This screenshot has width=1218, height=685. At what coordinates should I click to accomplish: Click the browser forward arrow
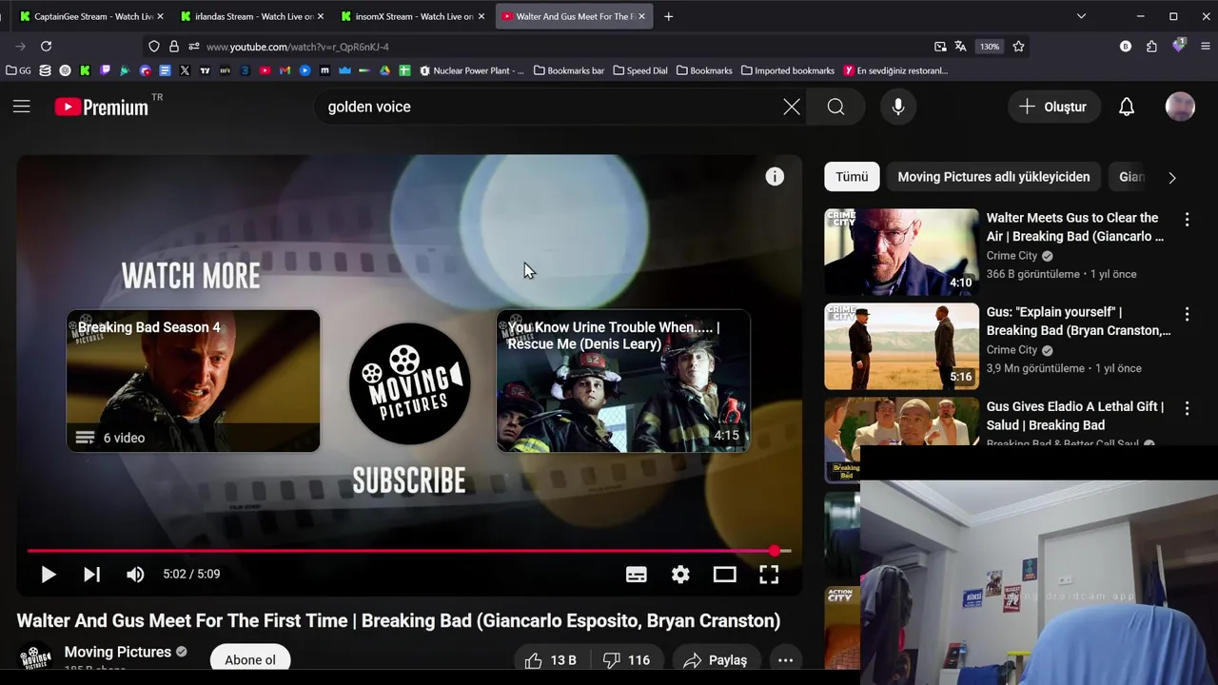pos(20,46)
